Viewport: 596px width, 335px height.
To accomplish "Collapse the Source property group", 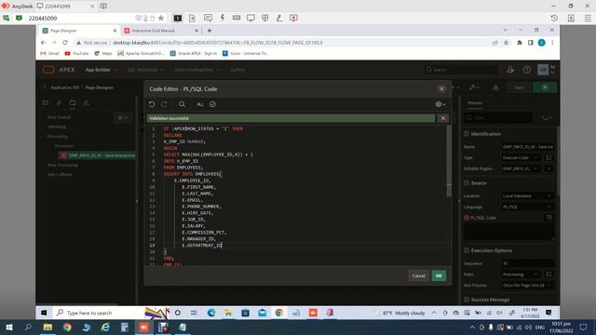I will pos(467,182).
